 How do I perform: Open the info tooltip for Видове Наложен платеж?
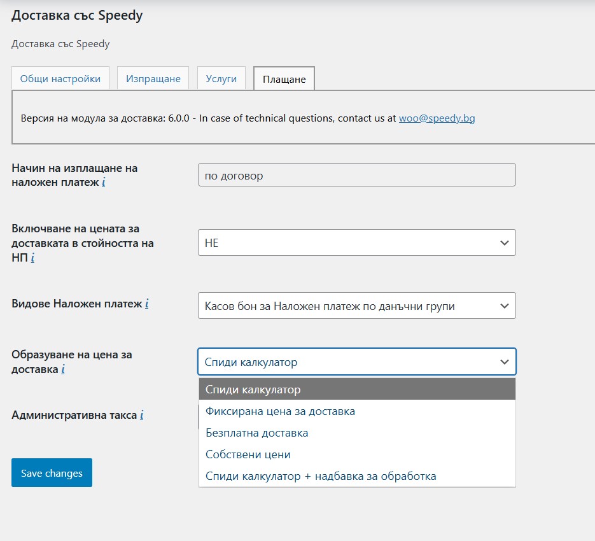pyautogui.click(x=146, y=304)
